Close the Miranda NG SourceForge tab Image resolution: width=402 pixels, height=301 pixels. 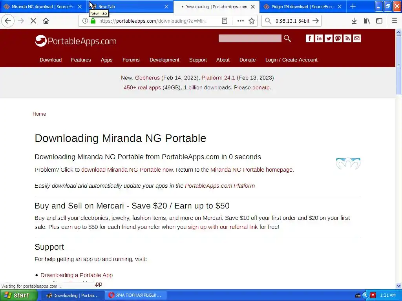(x=80, y=7)
